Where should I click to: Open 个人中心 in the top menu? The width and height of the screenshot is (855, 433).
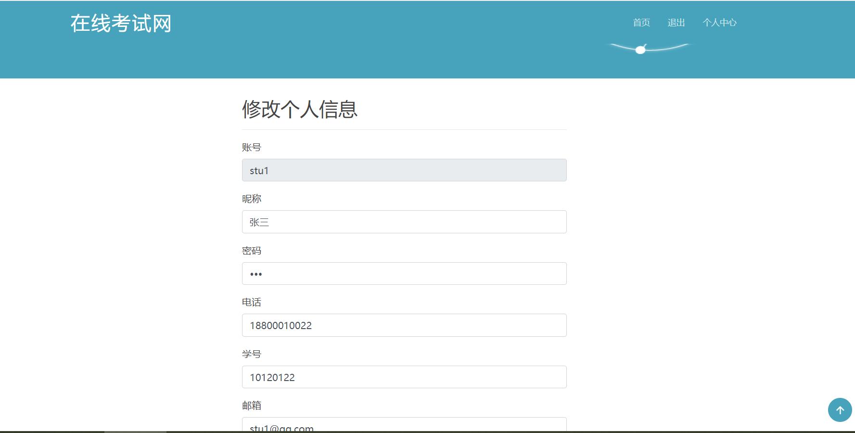coord(719,23)
